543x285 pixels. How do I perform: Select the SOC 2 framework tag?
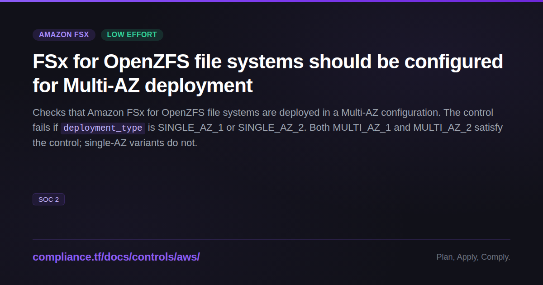tap(48, 199)
